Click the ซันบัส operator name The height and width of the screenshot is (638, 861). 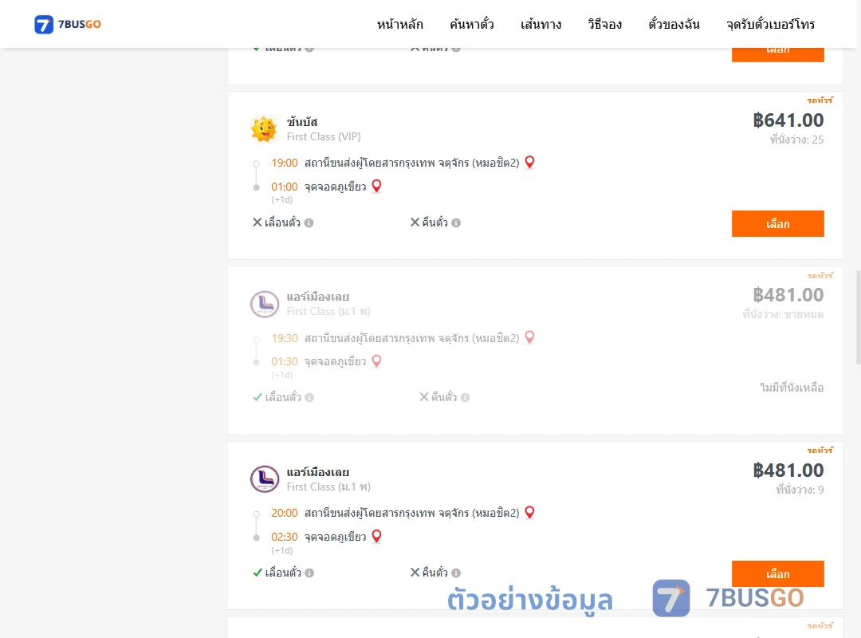pyautogui.click(x=302, y=121)
